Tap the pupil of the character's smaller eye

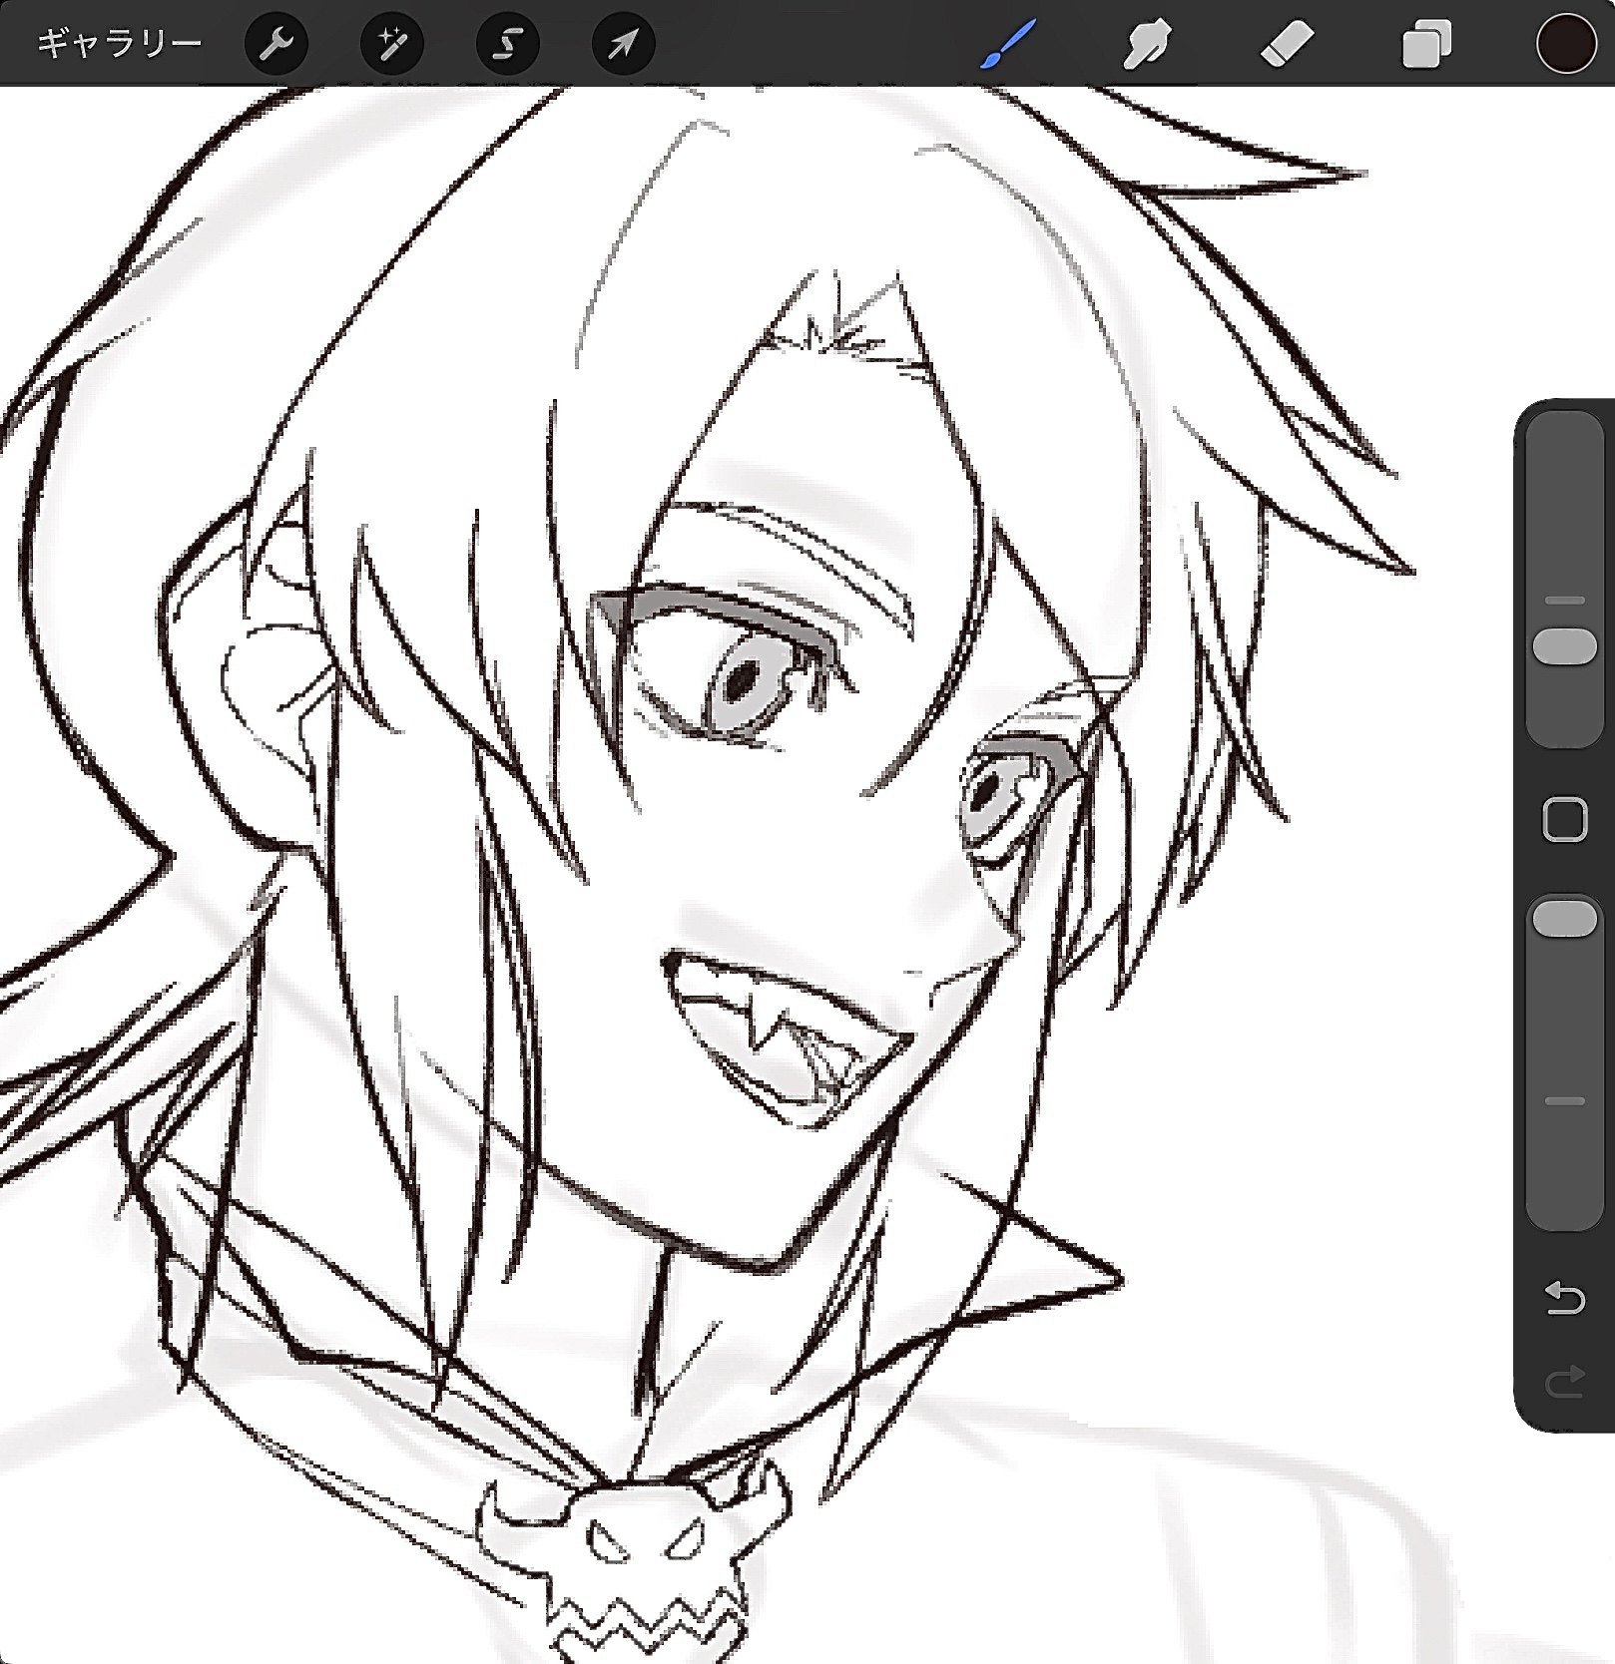986,793
